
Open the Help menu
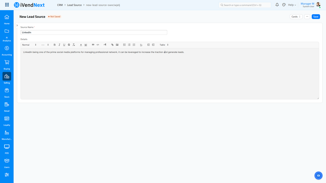coord(292,5)
